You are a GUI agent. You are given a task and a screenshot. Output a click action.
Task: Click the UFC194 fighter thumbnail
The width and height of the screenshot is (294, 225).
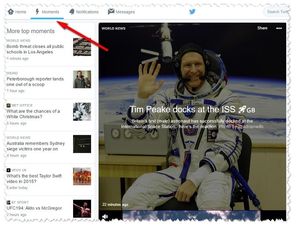click(82, 209)
